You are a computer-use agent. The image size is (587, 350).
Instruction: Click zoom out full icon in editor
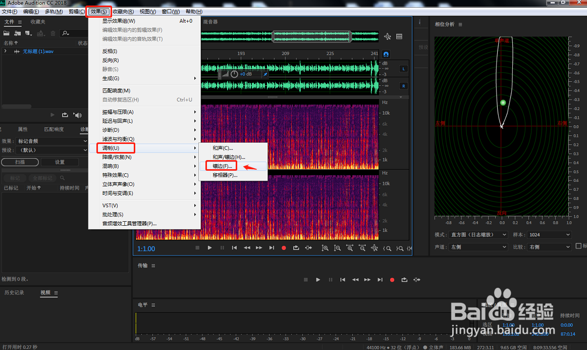point(375,248)
